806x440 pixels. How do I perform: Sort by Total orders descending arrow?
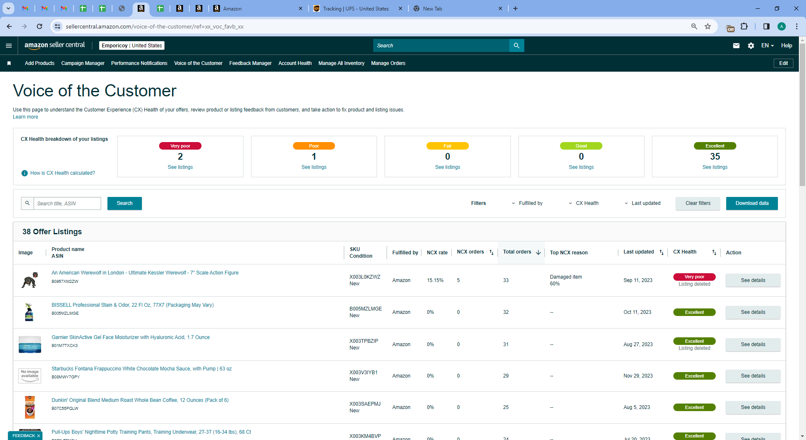tap(538, 252)
